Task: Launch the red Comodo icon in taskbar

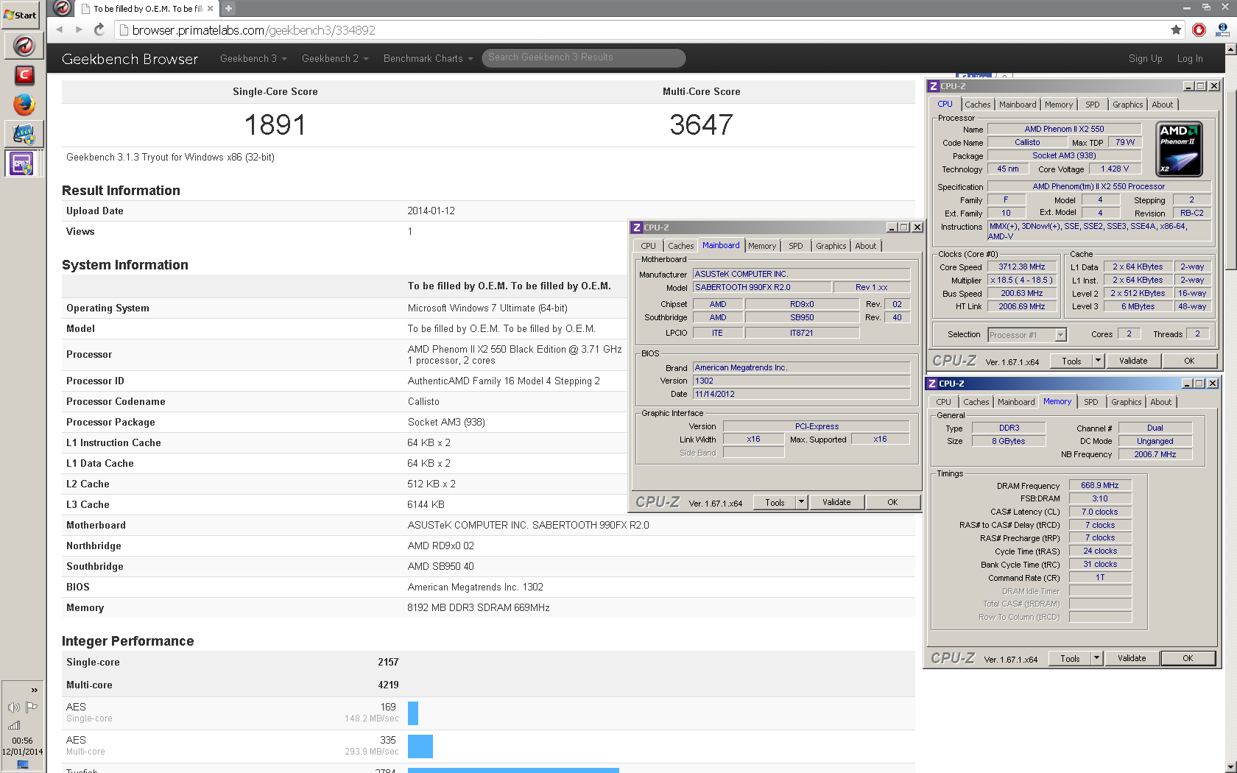Action: tap(24, 75)
